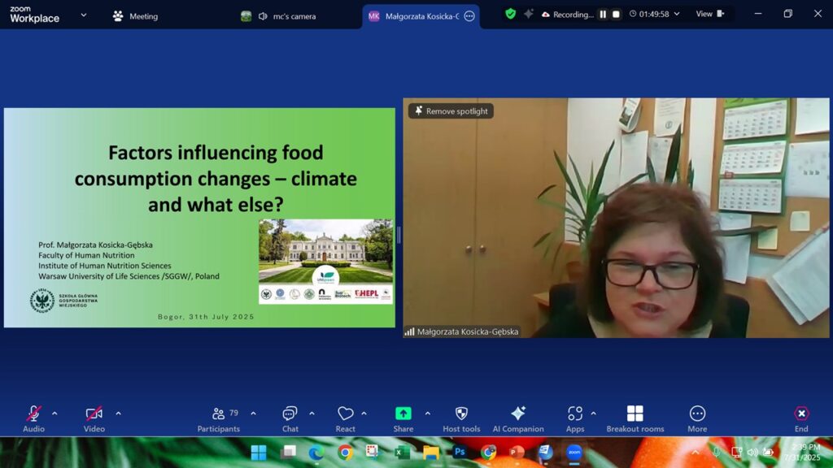Stop the recording with the square button
The height and width of the screenshot is (468, 833).
pyautogui.click(x=616, y=15)
